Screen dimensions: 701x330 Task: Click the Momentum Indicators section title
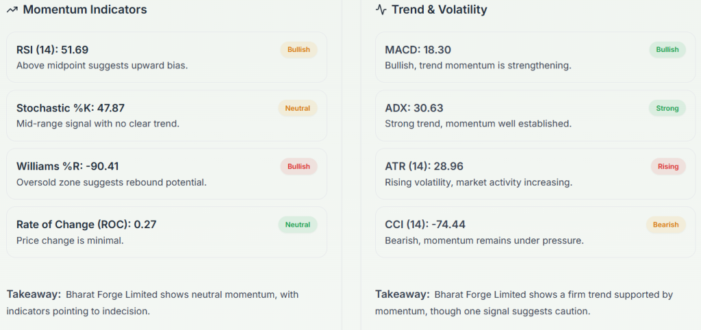[85, 10]
